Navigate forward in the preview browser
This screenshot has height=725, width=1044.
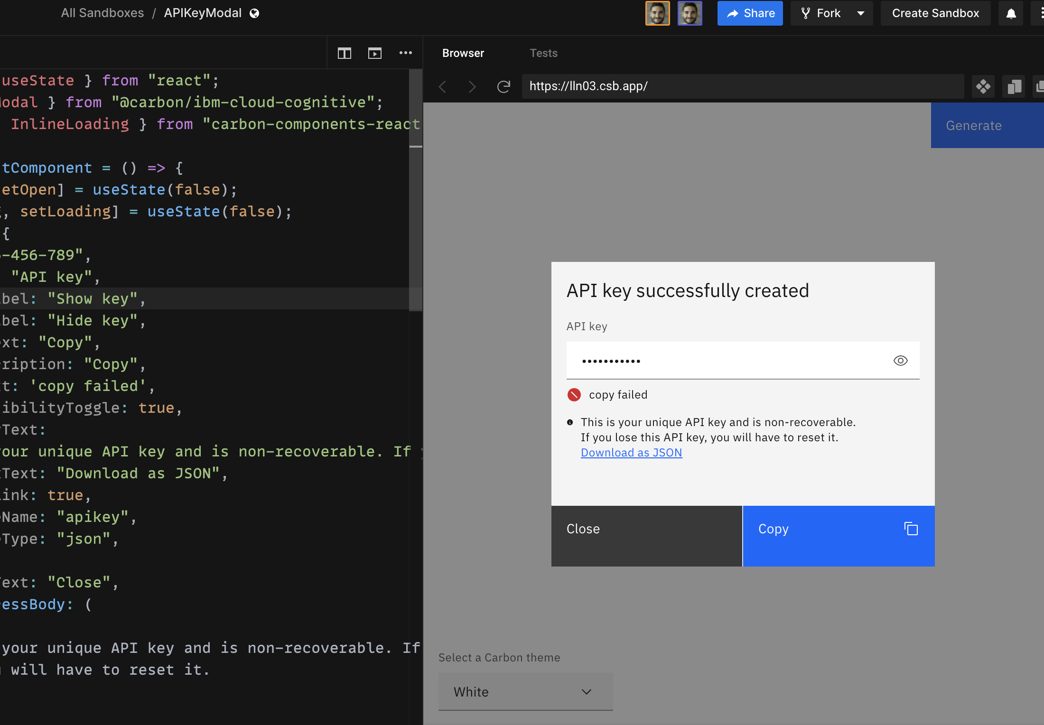tap(472, 86)
